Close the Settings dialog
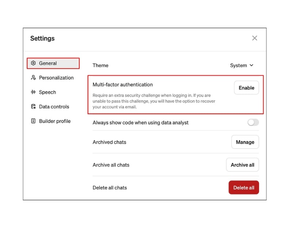This screenshot has height=228, width=292. coord(254,38)
